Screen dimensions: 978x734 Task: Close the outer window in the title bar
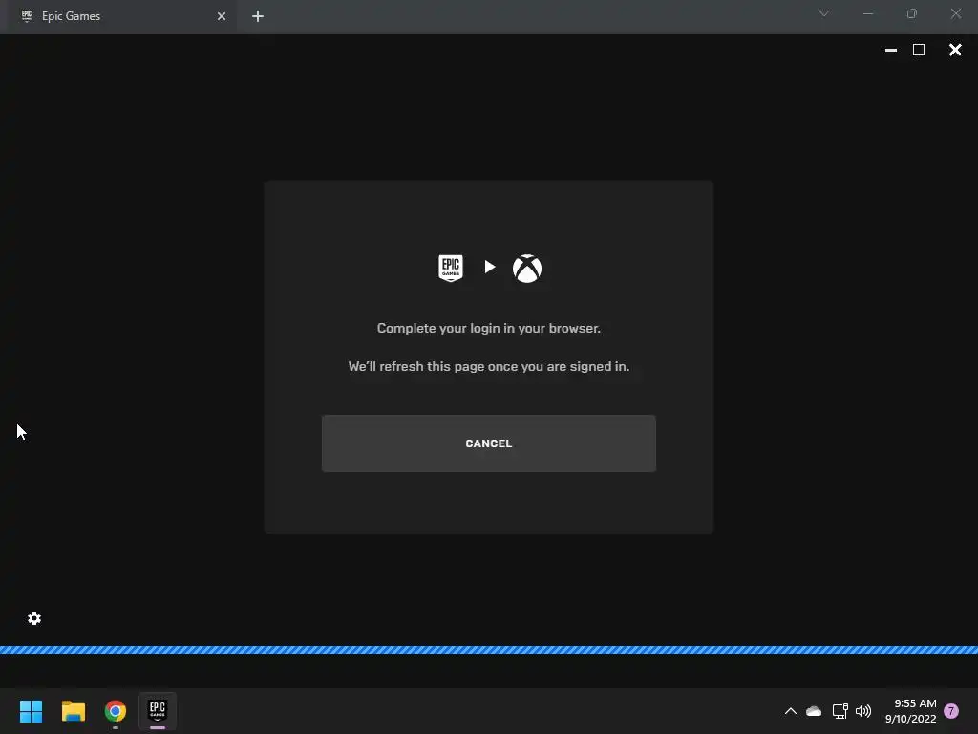coord(955,13)
